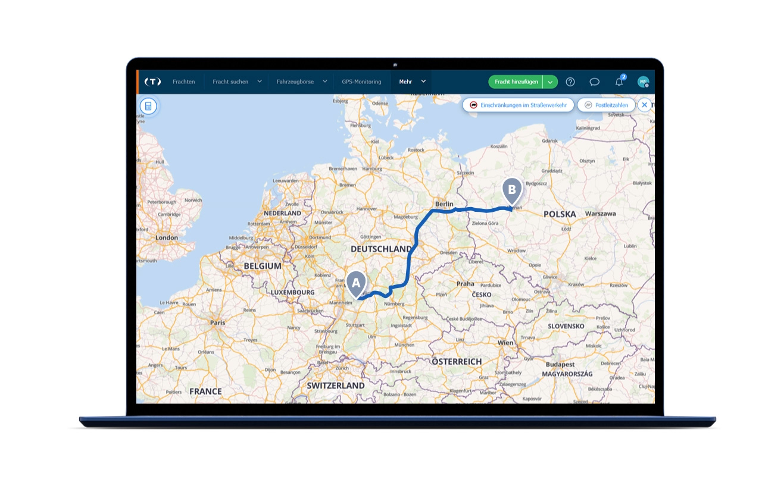Screen dimensions: 762x495
Task: Open the route calculator icon on map
Action: click(148, 106)
